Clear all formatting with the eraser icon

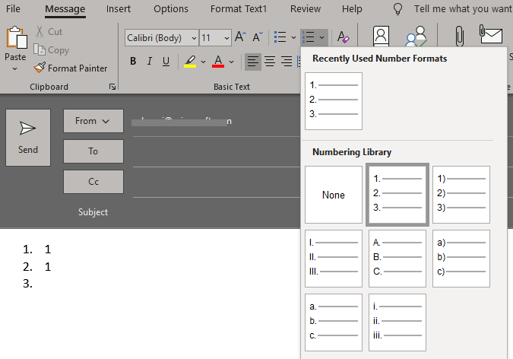(343, 37)
